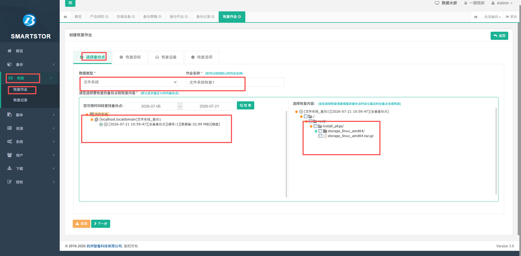Image resolution: width=521 pixels, height=256 pixels.
Task: Check the root/ folder checkbox
Action: click(311, 121)
